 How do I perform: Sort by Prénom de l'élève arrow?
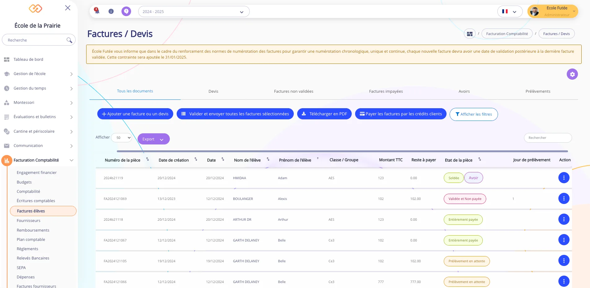318,159
